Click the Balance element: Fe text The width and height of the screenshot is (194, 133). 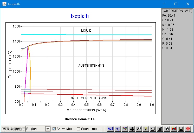(x=80, y=119)
